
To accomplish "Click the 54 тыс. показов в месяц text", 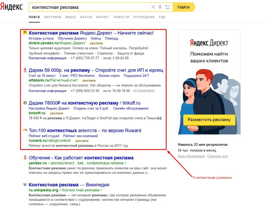I will coord(197,150).
